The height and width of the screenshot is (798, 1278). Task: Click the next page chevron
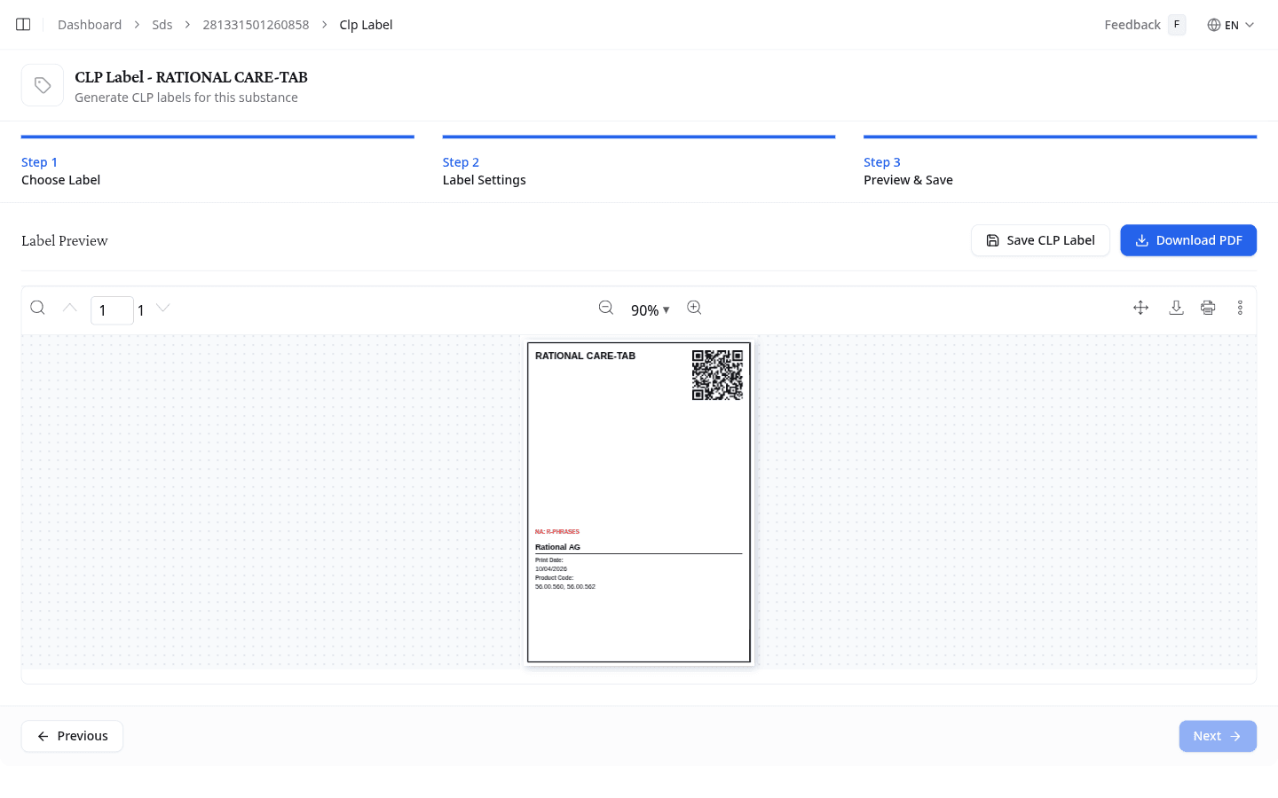(x=162, y=308)
